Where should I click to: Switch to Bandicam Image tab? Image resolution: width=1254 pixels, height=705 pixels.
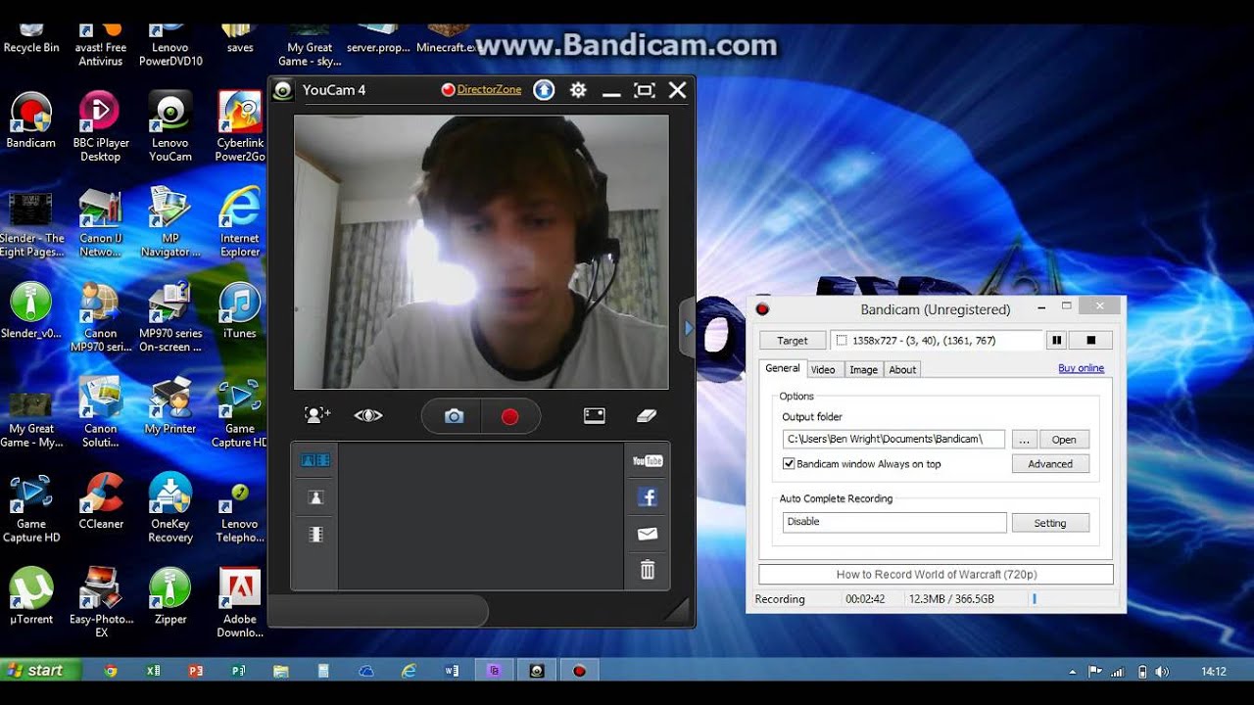(863, 369)
